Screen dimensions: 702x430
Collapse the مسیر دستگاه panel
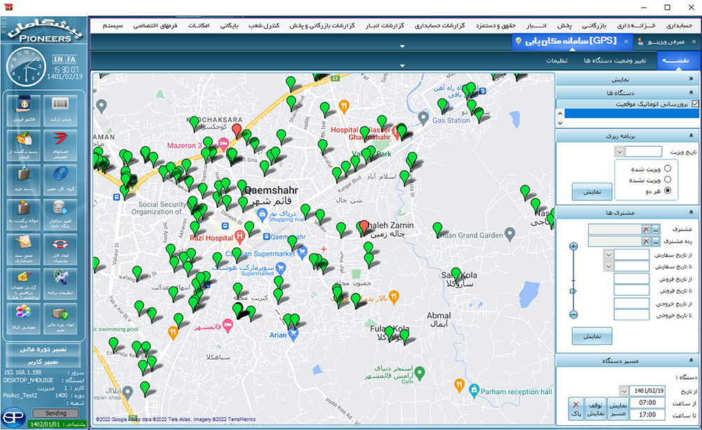coord(691,360)
